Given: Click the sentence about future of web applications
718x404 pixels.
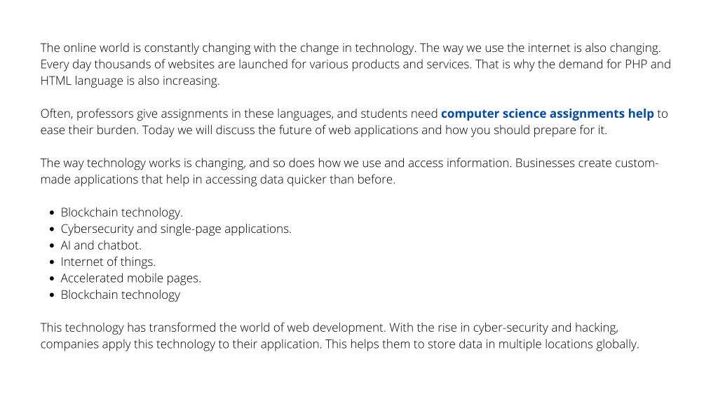Looking at the screenshot, I should (x=374, y=130).
